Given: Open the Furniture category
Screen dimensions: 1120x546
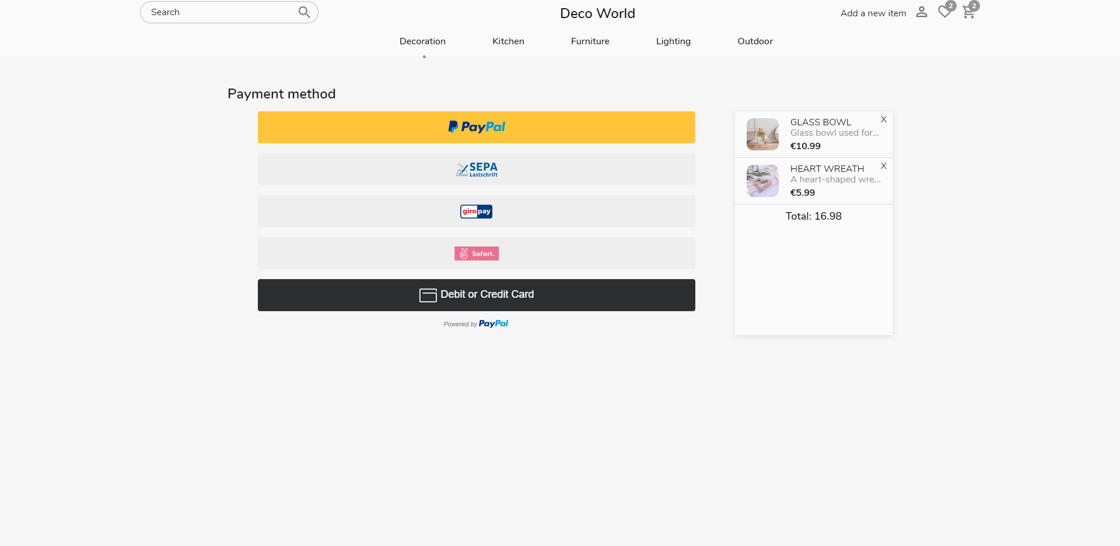Looking at the screenshot, I should [x=590, y=41].
